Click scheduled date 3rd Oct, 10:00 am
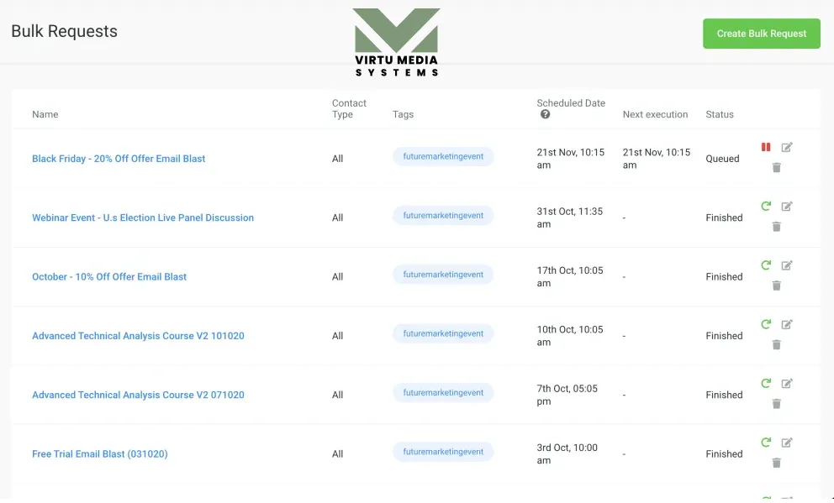The height and width of the screenshot is (503, 834). point(567,453)
